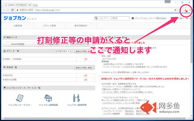Open the Chrome three-dot menu
Viewport: 194px width, 121px height.
190,10
